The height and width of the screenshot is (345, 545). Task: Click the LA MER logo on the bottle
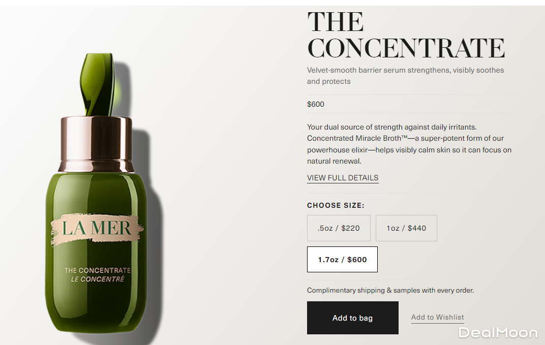(x=97, y=229)
